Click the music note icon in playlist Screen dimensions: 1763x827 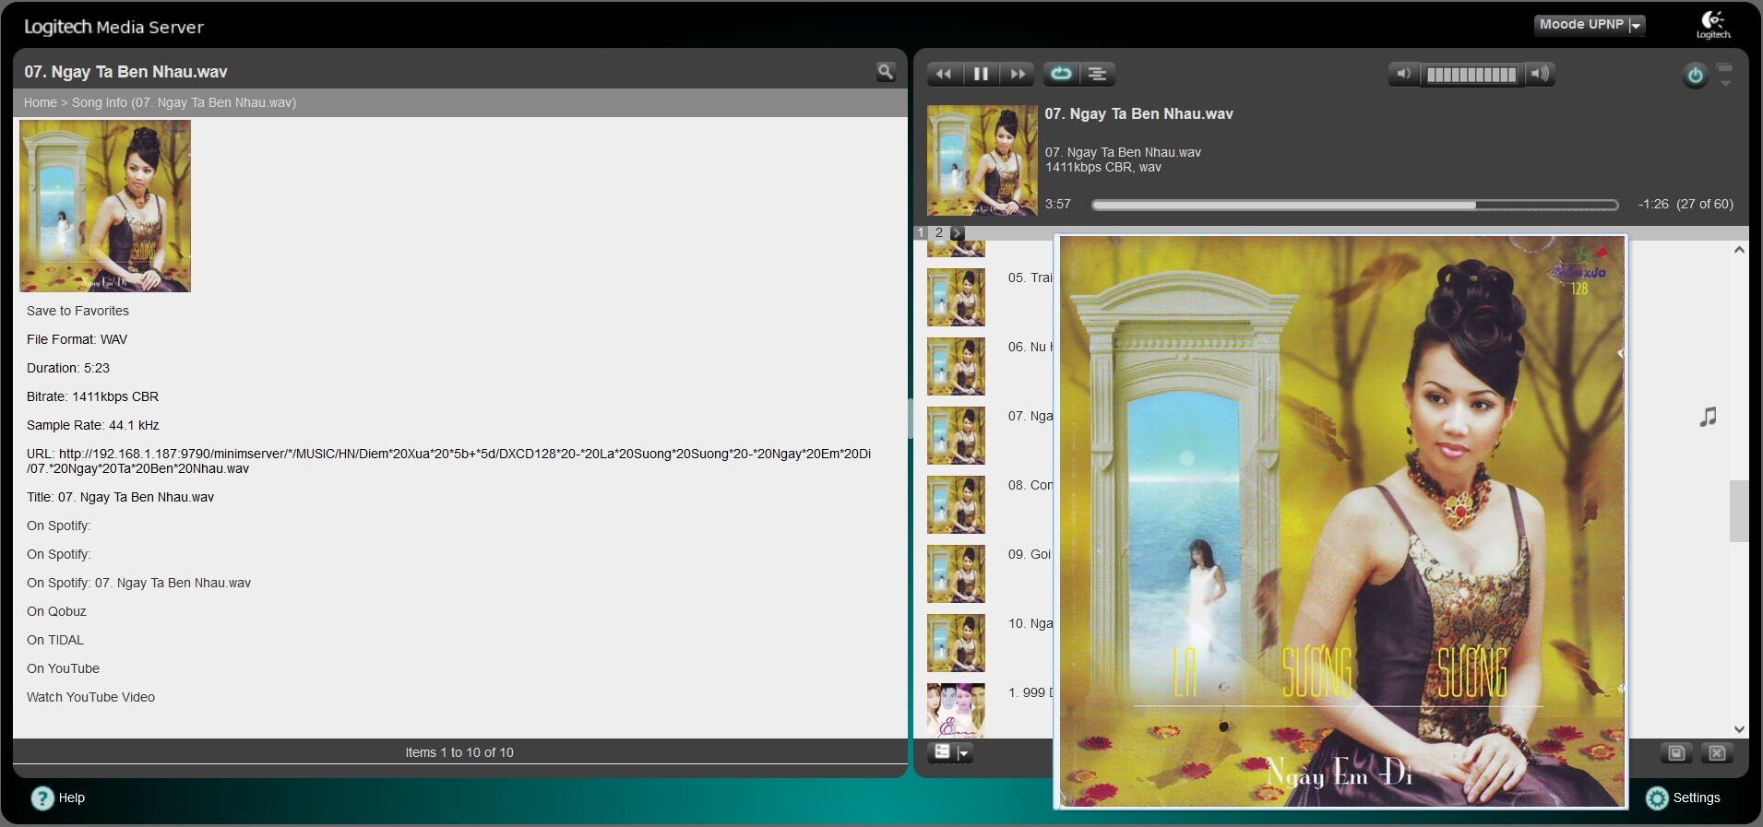(x=1709, y=417)
